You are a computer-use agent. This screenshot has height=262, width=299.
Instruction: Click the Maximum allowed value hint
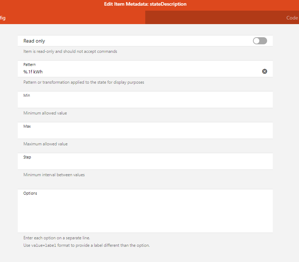click(x=45, y=144)
